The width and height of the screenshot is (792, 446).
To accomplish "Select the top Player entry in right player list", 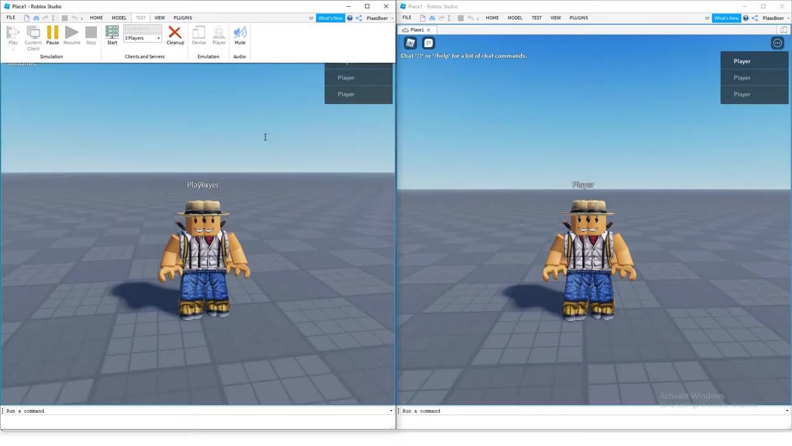I will pos(754,61).
